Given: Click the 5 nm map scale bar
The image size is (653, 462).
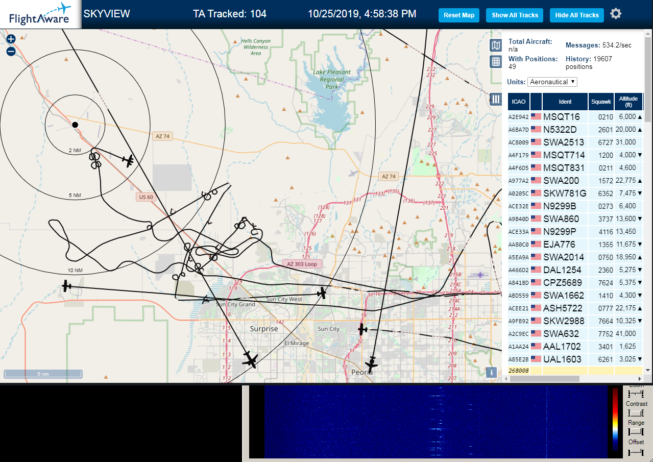Looking at the screenshot, I should (x=43, y=374).
